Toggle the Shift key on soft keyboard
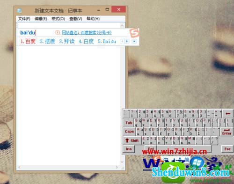This screenshot has height=184, width=234. pyautogui.click(x=132, y=140)
